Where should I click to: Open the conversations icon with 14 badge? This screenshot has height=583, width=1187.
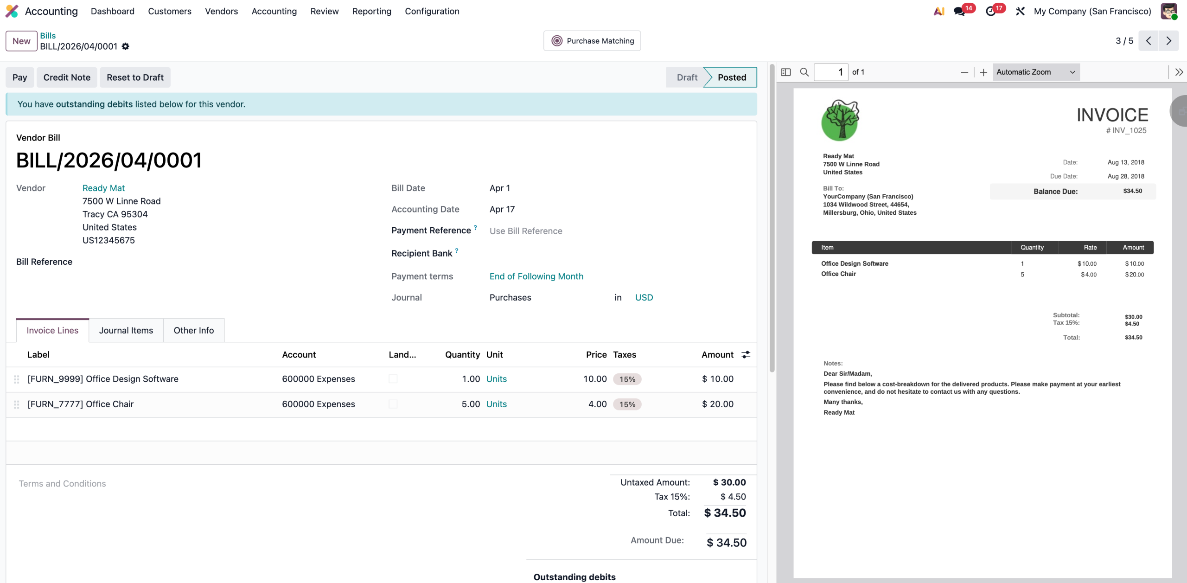pos(960,11)
